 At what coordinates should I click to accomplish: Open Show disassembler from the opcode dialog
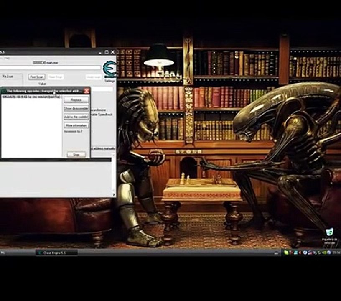(76, 108)
